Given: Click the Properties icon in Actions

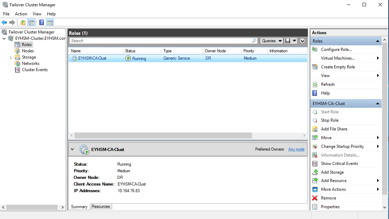Looking at the screenshot, I should 315,206.
